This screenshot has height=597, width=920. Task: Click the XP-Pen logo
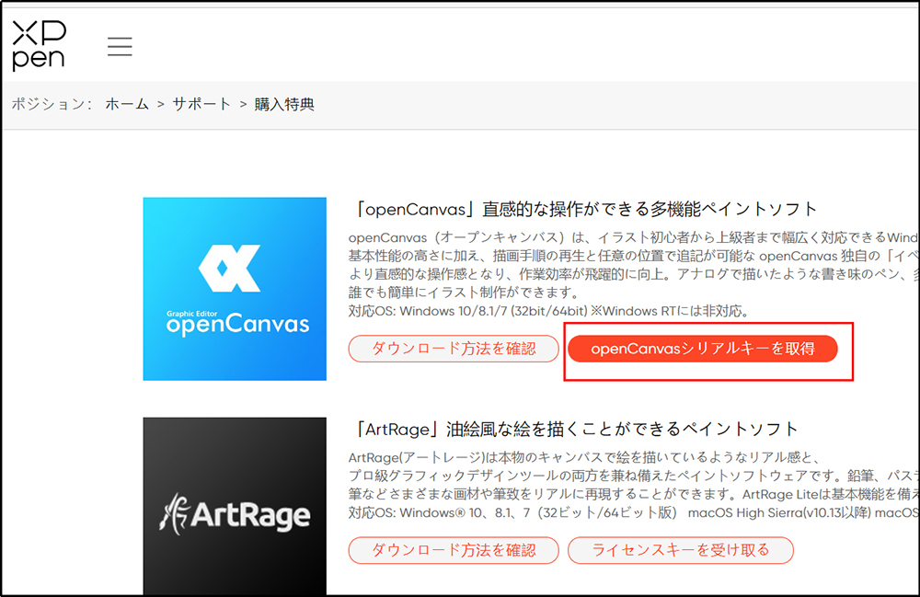pos(37,44)
